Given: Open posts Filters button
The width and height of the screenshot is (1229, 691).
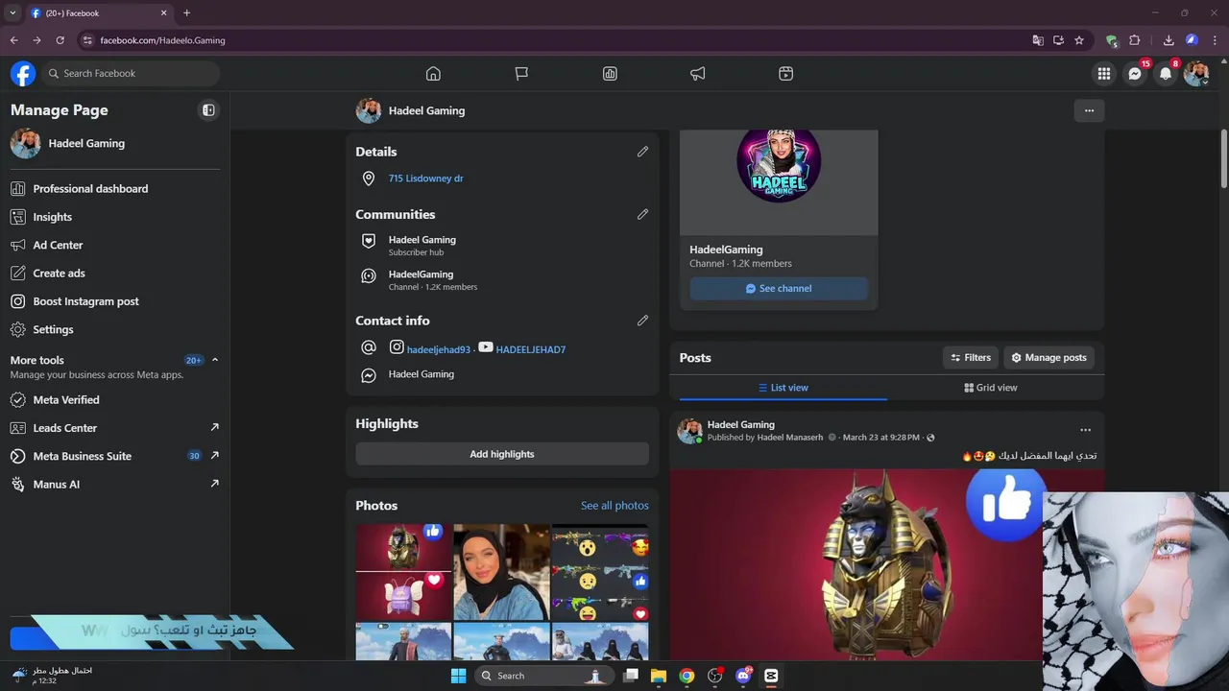Looking at the screenshot, I should 971,358.
